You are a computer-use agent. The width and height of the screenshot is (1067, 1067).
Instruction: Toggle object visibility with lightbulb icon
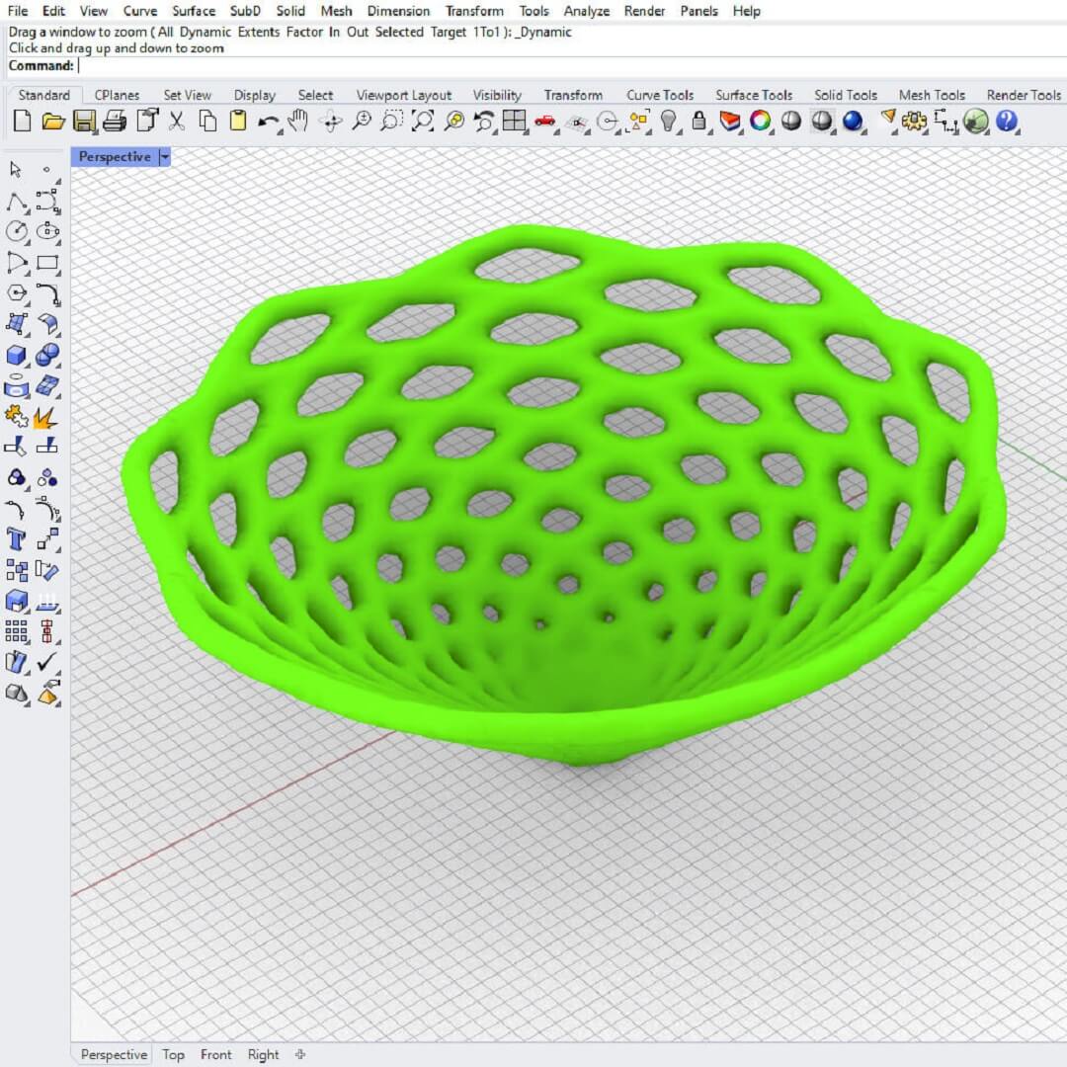(670, 122)
